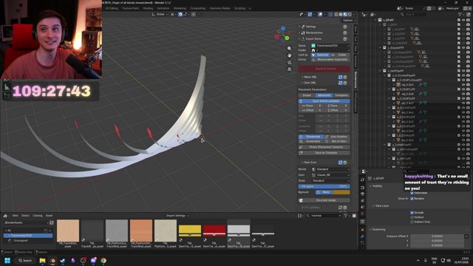This screenshot has width=473, height=266.
Task: Switch to the Advanced placement tab
Action: [x=324, y=95]
